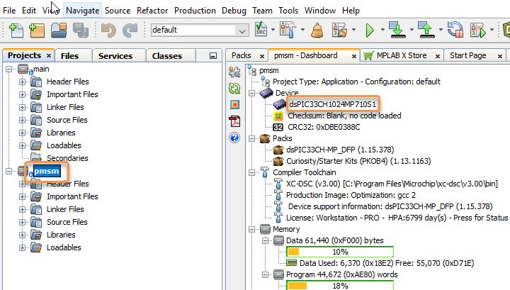This screenshot has height=290, width=510.
Task: Click the New Project toolbar icon
Action: [37, 30]
